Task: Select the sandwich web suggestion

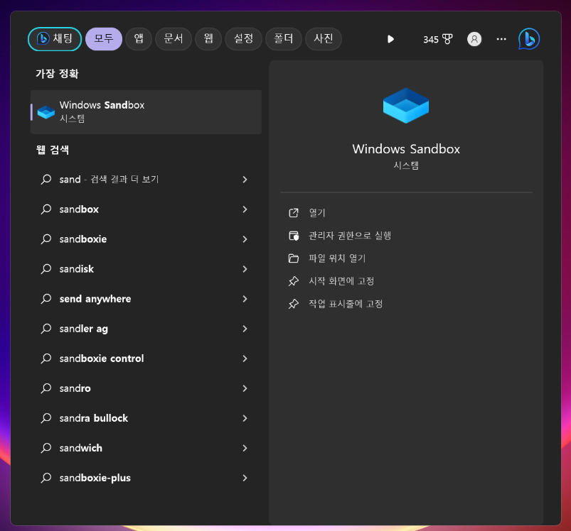Action: (146, 448)
